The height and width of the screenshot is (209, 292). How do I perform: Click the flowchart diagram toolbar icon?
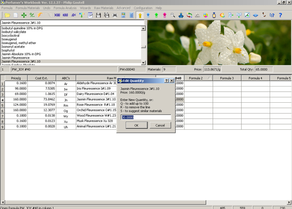(230, 15)
